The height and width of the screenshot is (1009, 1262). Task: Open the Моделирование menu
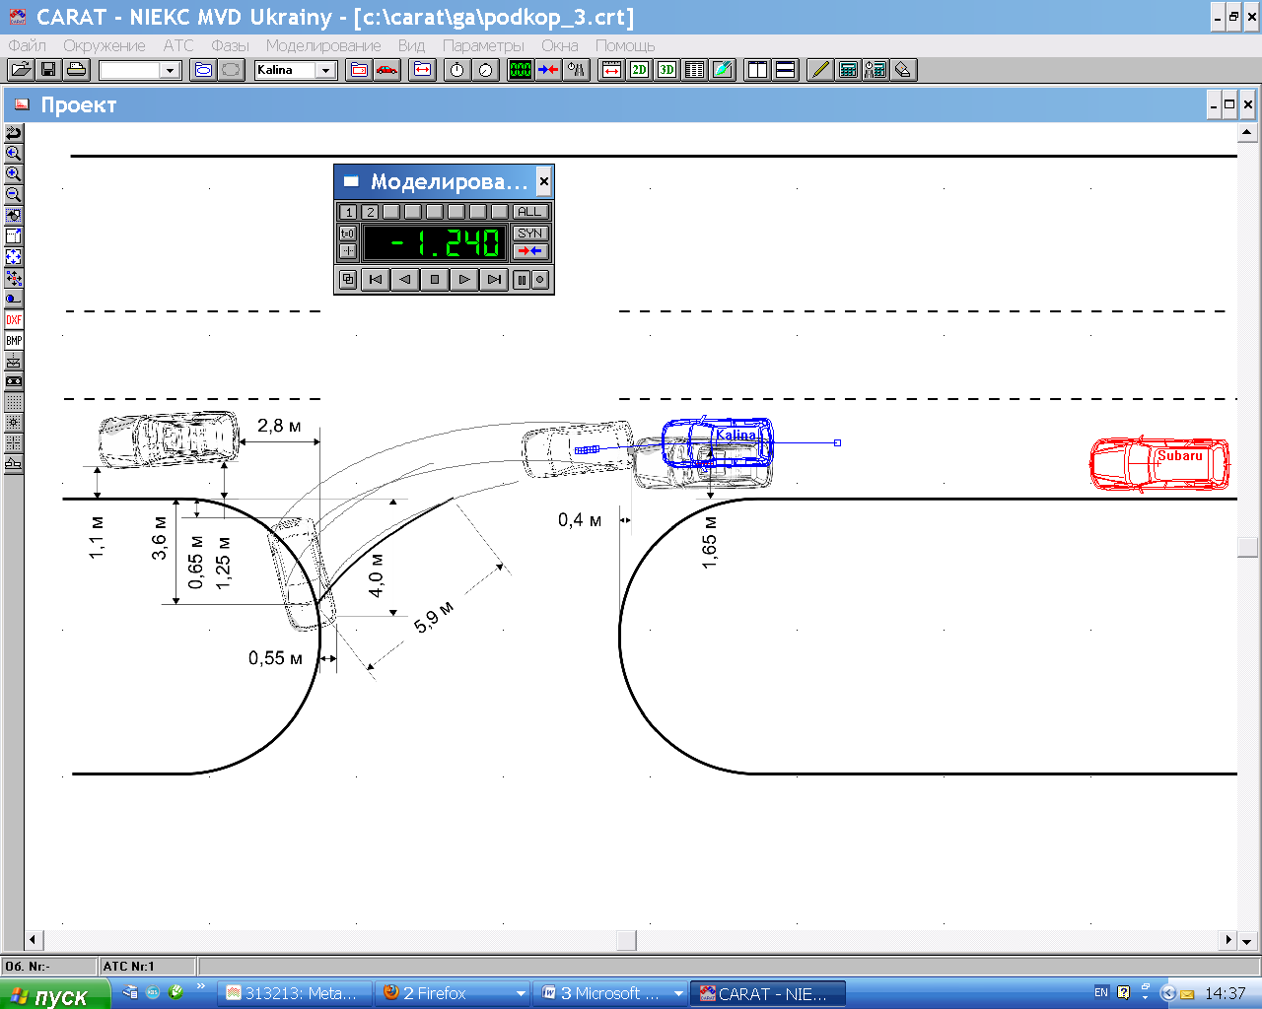(x=323, y=45)
